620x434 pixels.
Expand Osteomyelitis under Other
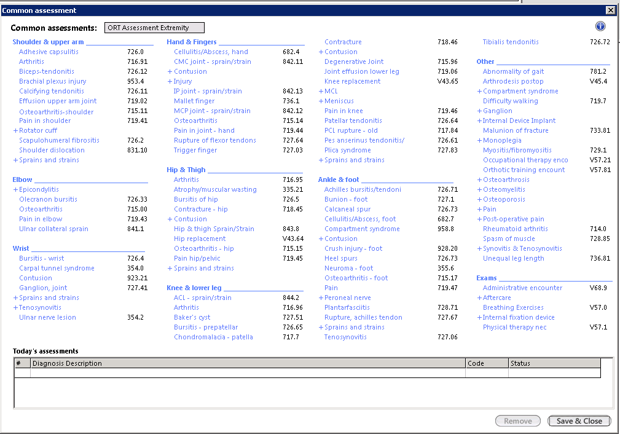[x=501, y=189]
